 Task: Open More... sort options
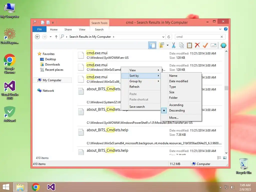point(181,117)
